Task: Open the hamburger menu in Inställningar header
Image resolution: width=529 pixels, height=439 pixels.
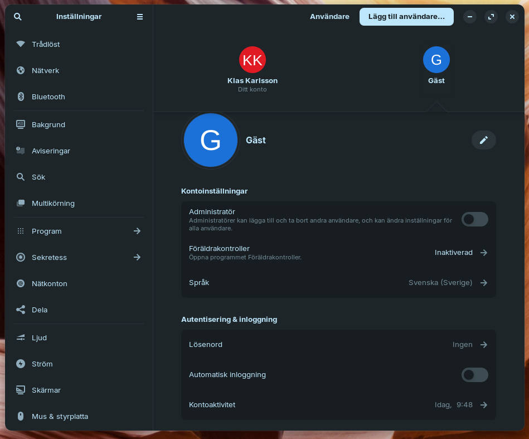Action: pyautogui.click(x=140, y=17)
